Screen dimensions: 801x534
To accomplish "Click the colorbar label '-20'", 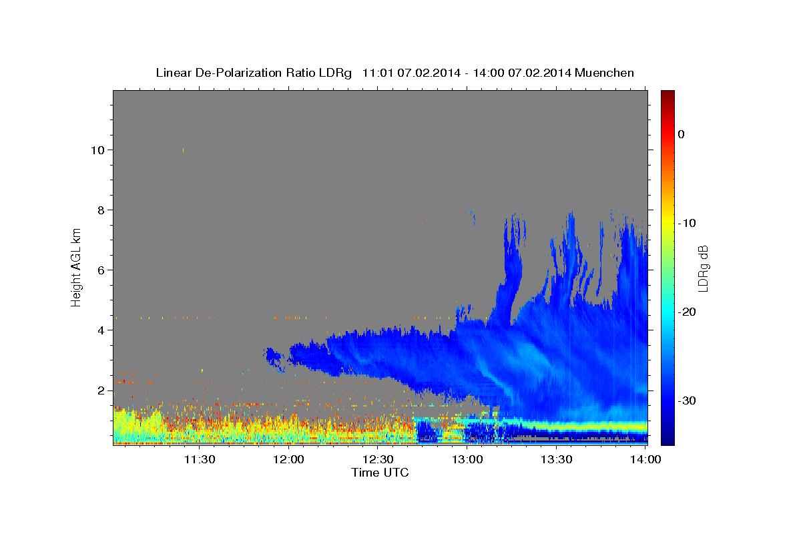I will coord(686,312).
